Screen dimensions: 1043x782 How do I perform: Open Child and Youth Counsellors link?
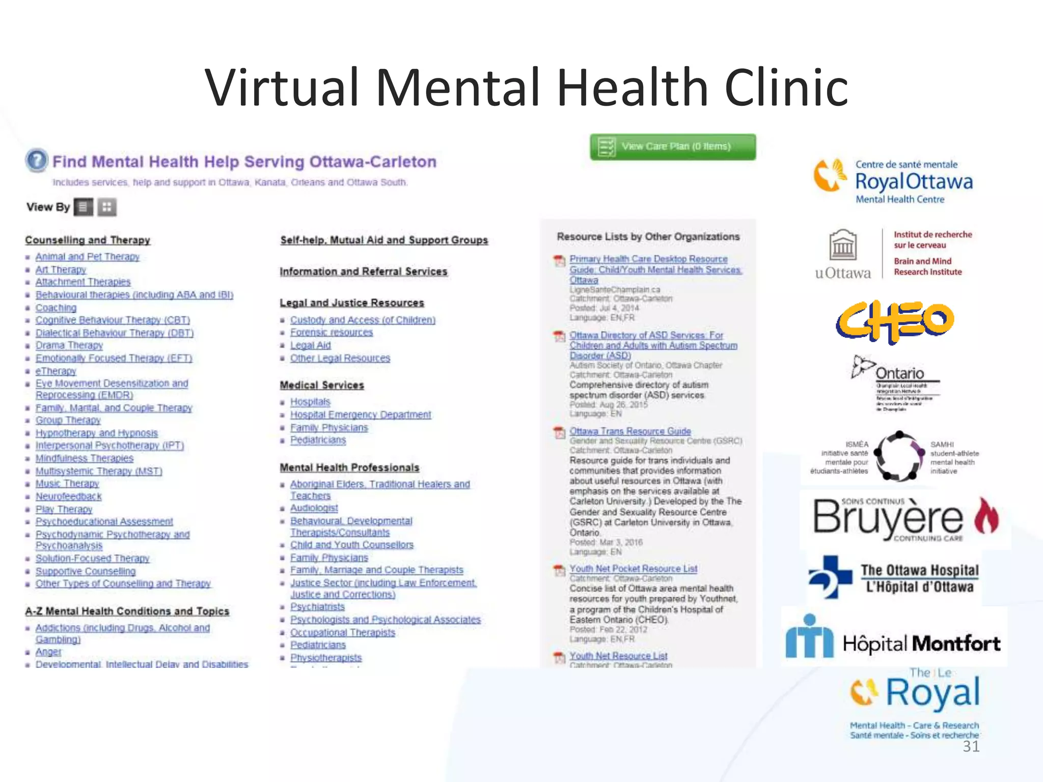point(352,545)
